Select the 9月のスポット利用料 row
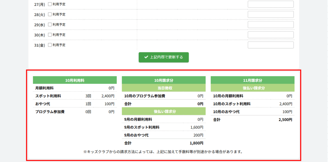This screenshot has width=328, height=162. pos(164,127)
